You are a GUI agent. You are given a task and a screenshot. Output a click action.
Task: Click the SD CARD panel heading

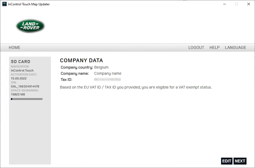point(20,61)
